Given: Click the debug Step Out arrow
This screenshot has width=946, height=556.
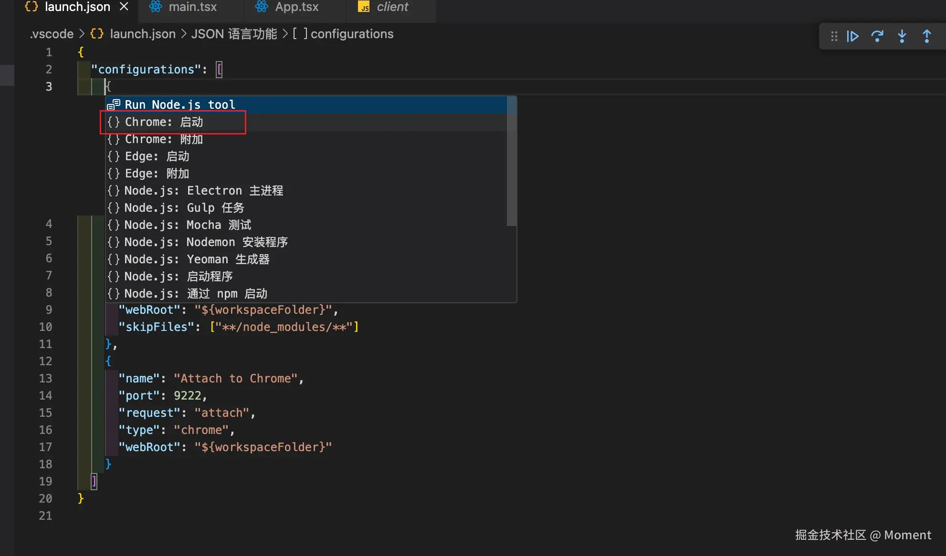Looking at the screenshot, I should tap(926, 36).
